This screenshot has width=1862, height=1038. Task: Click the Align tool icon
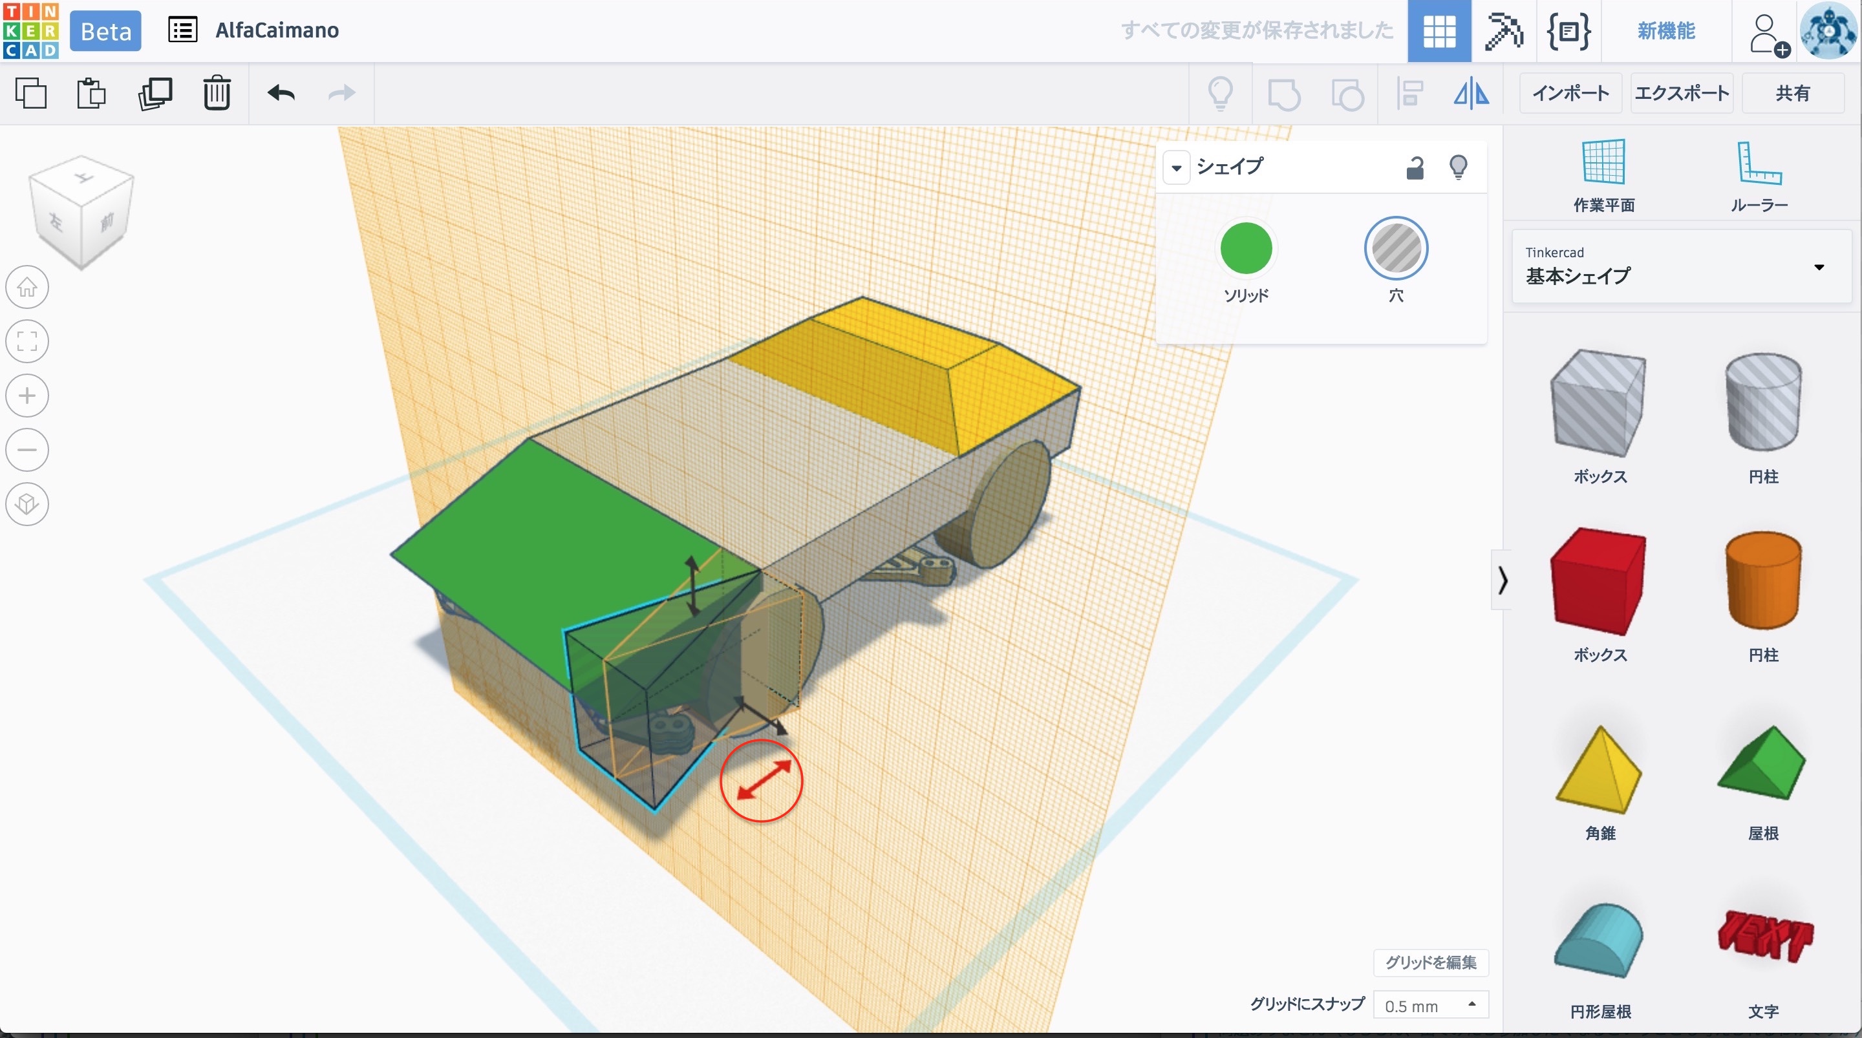tap(1409, 94)
